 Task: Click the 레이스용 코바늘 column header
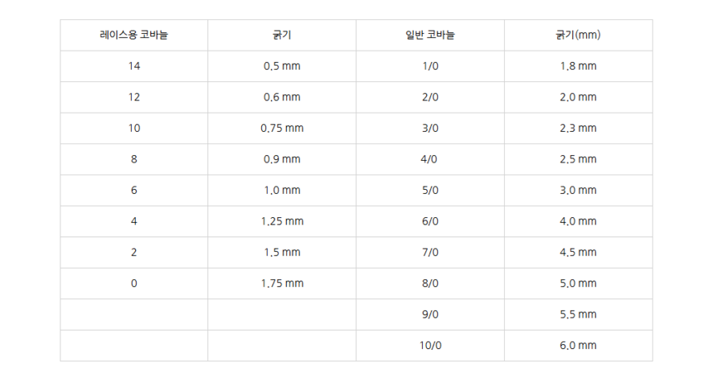(x=133, y=35)
